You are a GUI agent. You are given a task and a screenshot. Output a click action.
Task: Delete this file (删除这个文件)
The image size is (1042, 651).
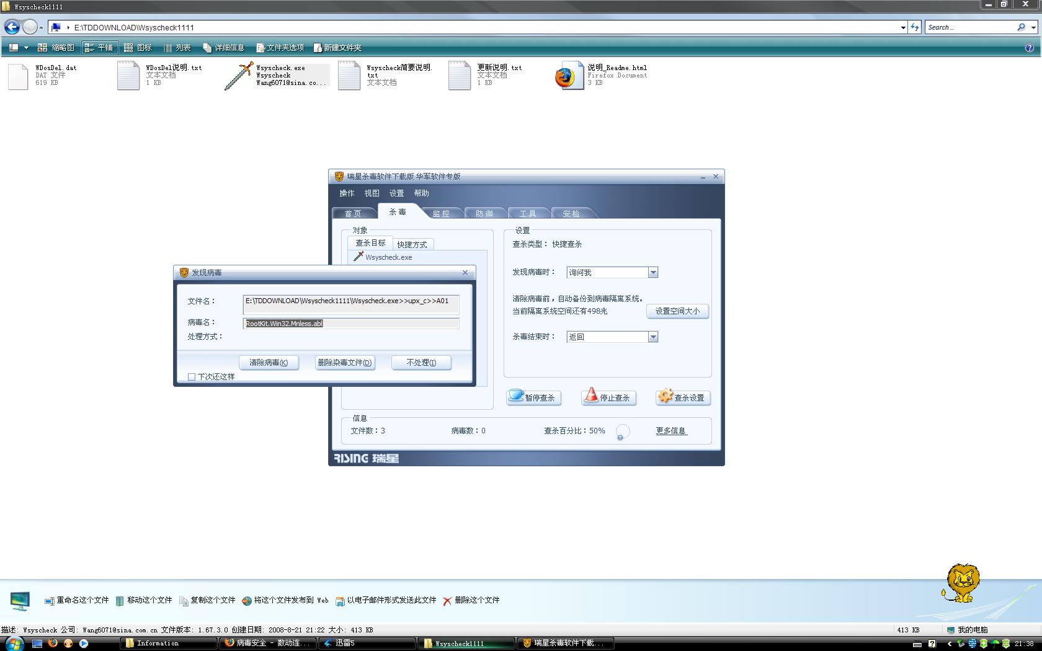pos(471,600)
